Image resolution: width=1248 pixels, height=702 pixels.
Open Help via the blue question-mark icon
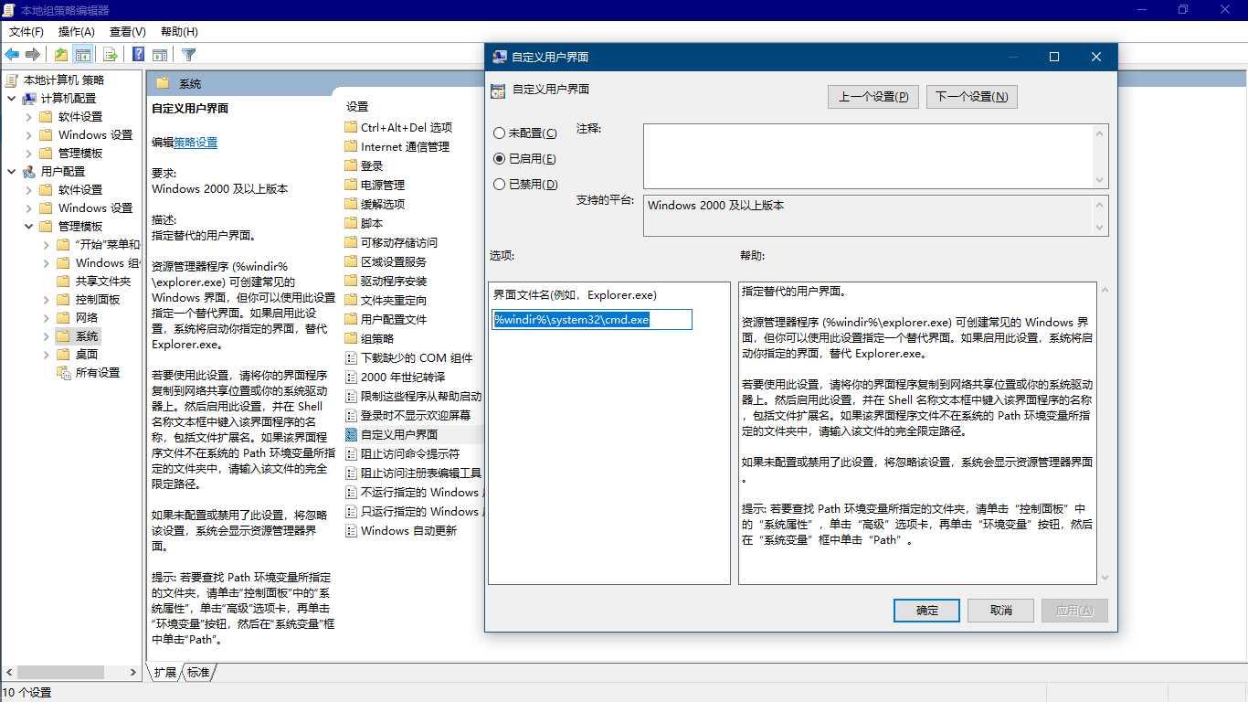pos(138,55)
